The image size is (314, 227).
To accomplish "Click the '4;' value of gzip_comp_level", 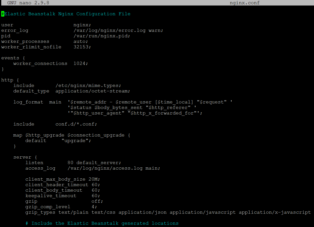I will pos(94,207).
